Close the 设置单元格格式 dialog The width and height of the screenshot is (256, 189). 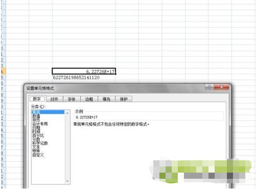point(221,87)
